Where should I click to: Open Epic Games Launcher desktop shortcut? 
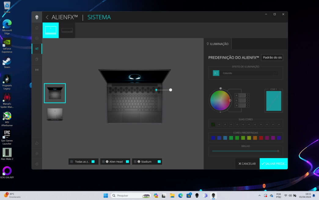click(7, 138)
